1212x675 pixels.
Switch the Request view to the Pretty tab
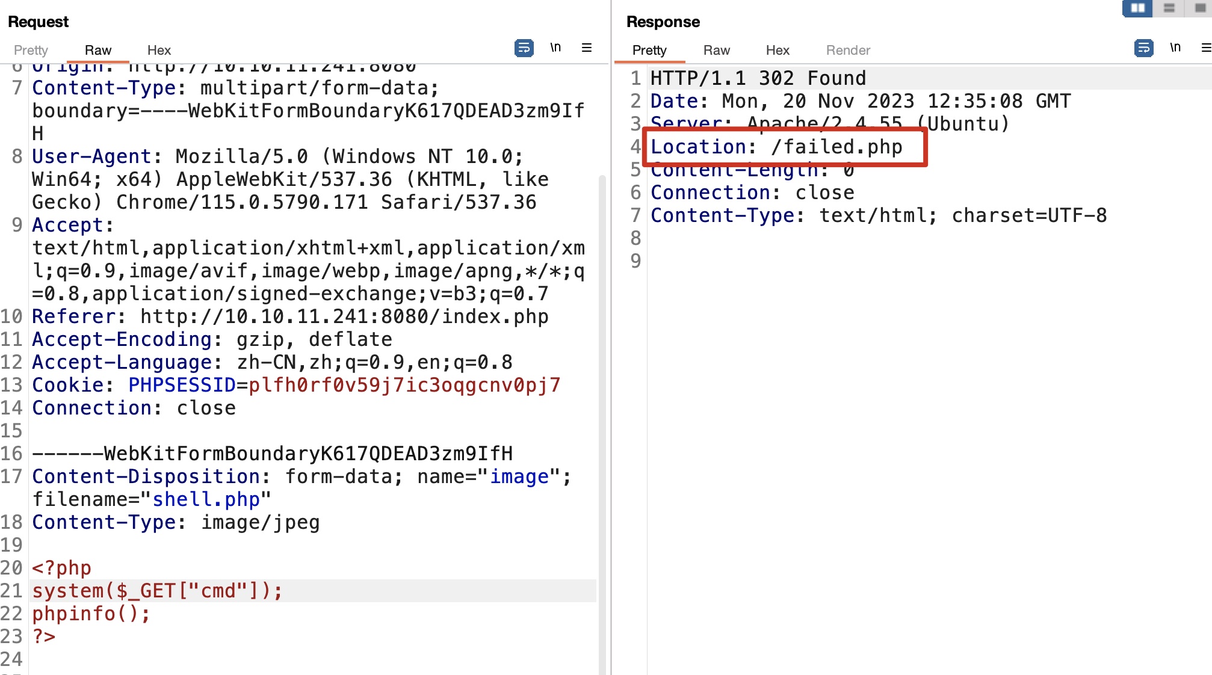(x=31, y=50)
